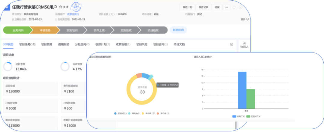Open customer link 成都任我行
The height and width of the screenshot is (132, 324).
click(x=73, y=14)
